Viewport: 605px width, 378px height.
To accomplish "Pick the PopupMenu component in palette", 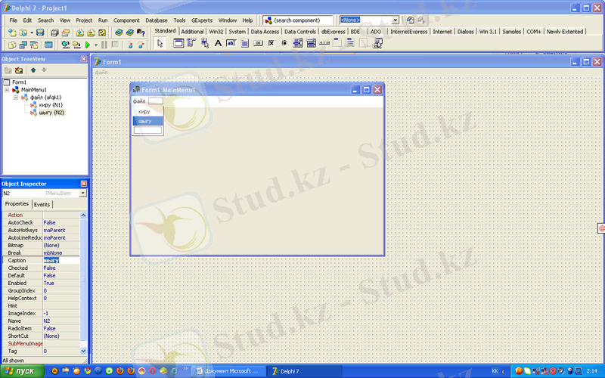I will point(205,43).
